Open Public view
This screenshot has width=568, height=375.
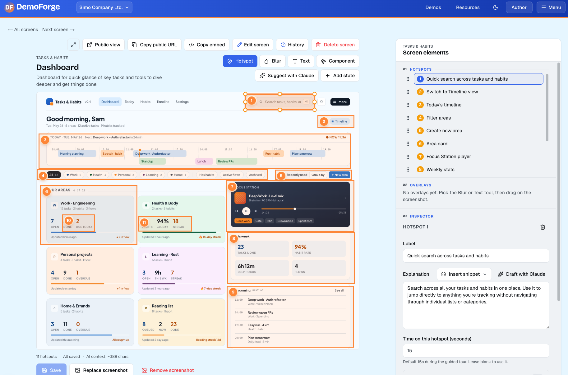tap(104, 45)
